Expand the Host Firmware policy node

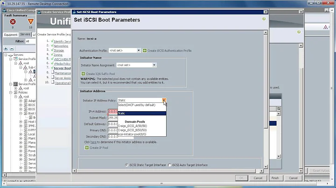coord(21,122)
